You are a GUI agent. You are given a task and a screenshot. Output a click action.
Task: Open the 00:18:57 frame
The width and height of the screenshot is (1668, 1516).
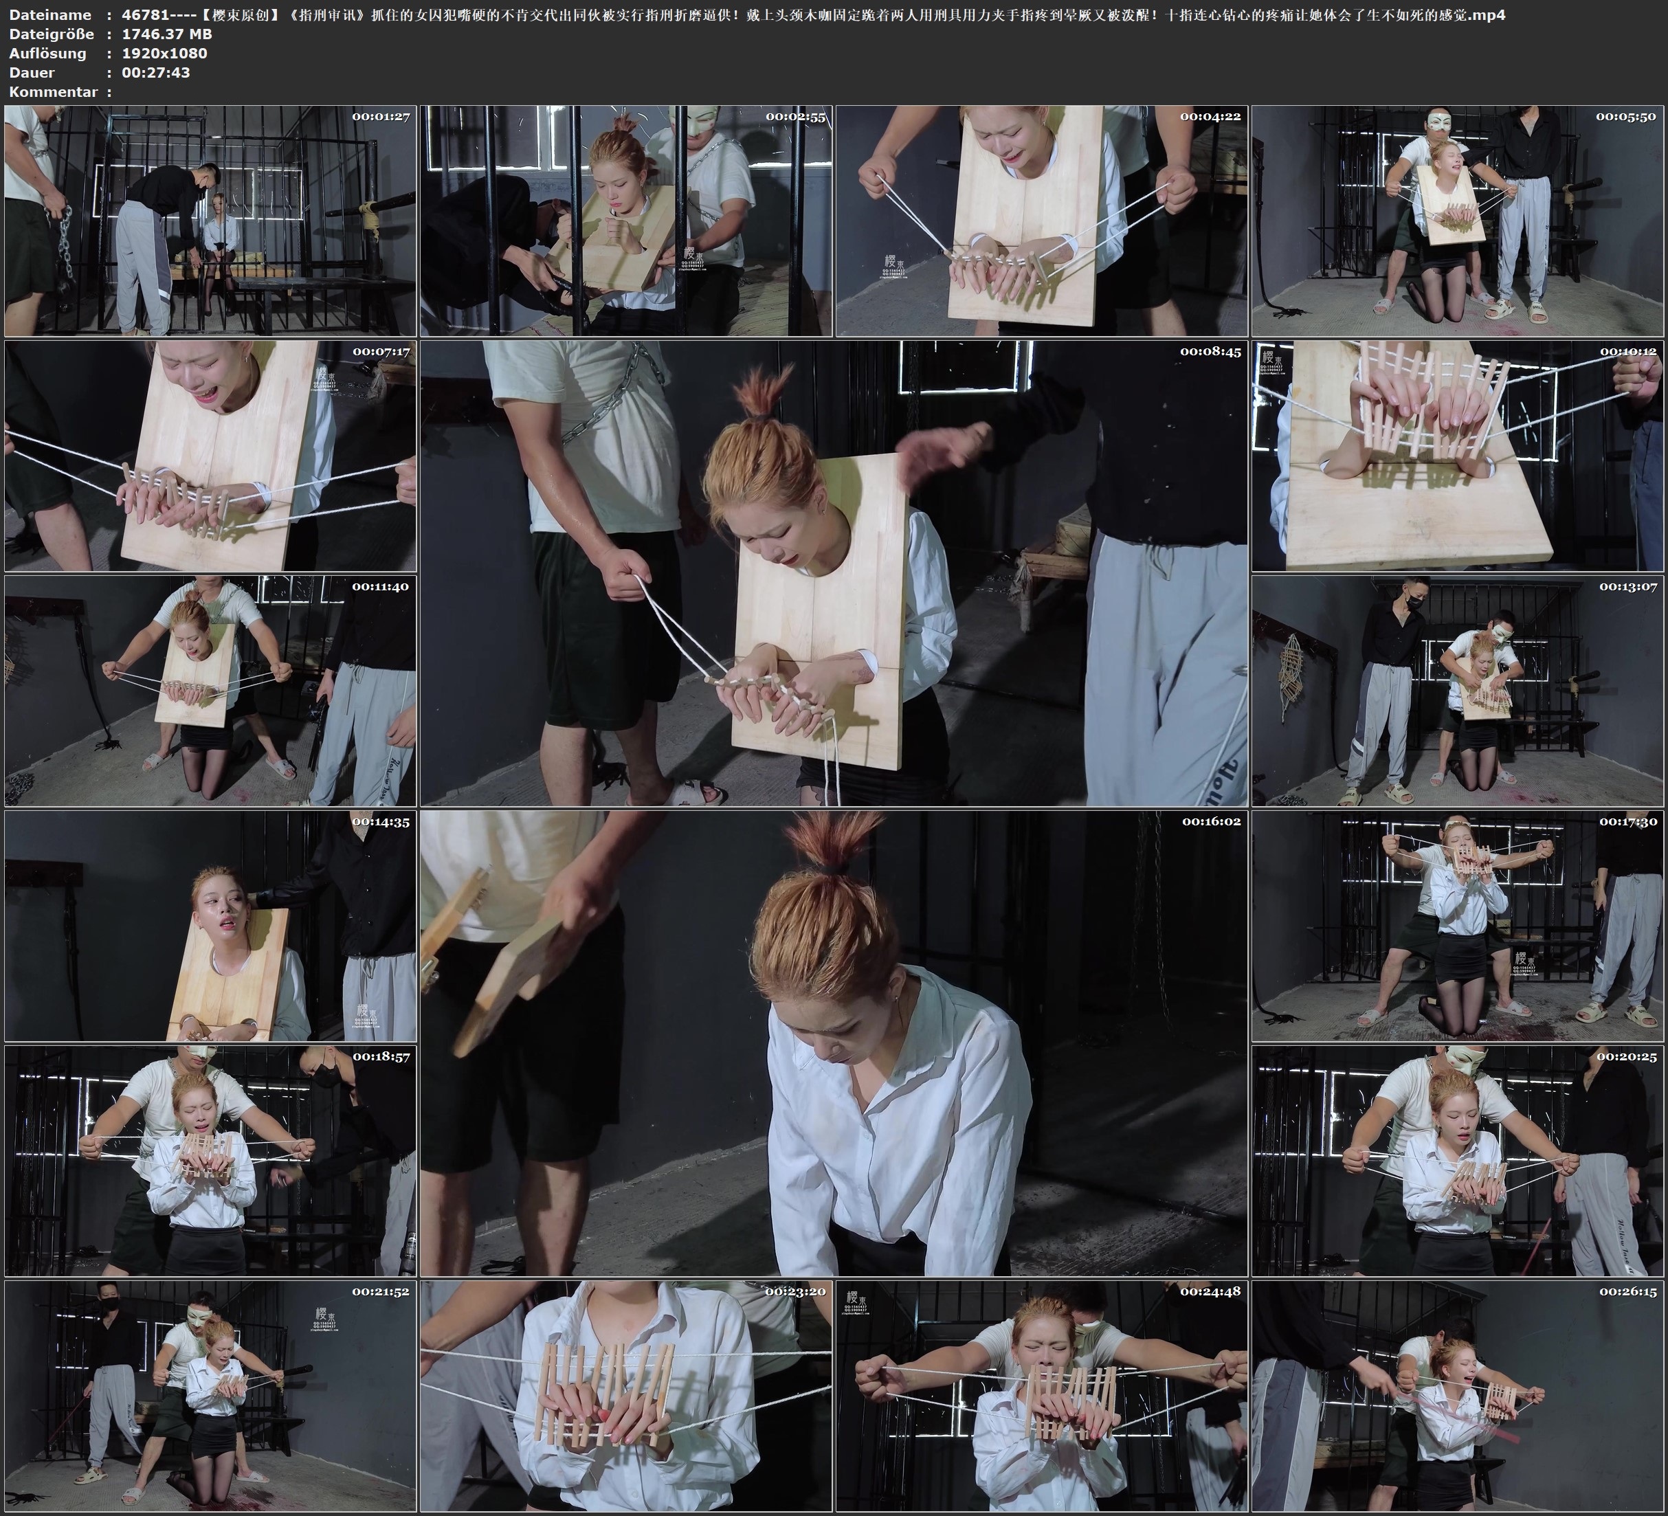pyautogui.click(x=210, y=1161)
